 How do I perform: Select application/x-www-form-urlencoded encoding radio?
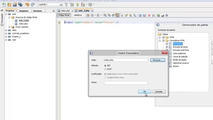(x=105, y=74)
